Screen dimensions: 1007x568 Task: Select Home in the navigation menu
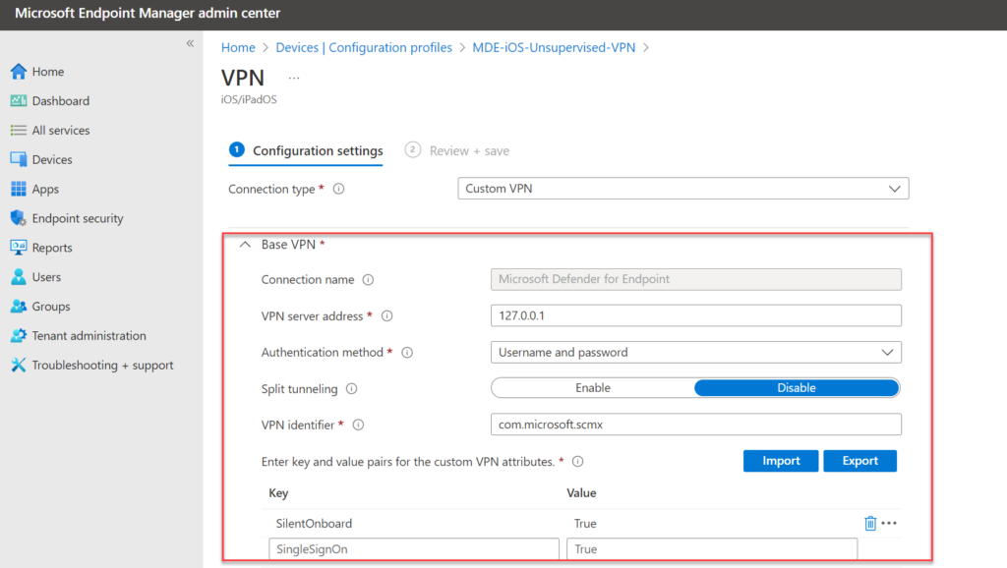pos(48,71)
